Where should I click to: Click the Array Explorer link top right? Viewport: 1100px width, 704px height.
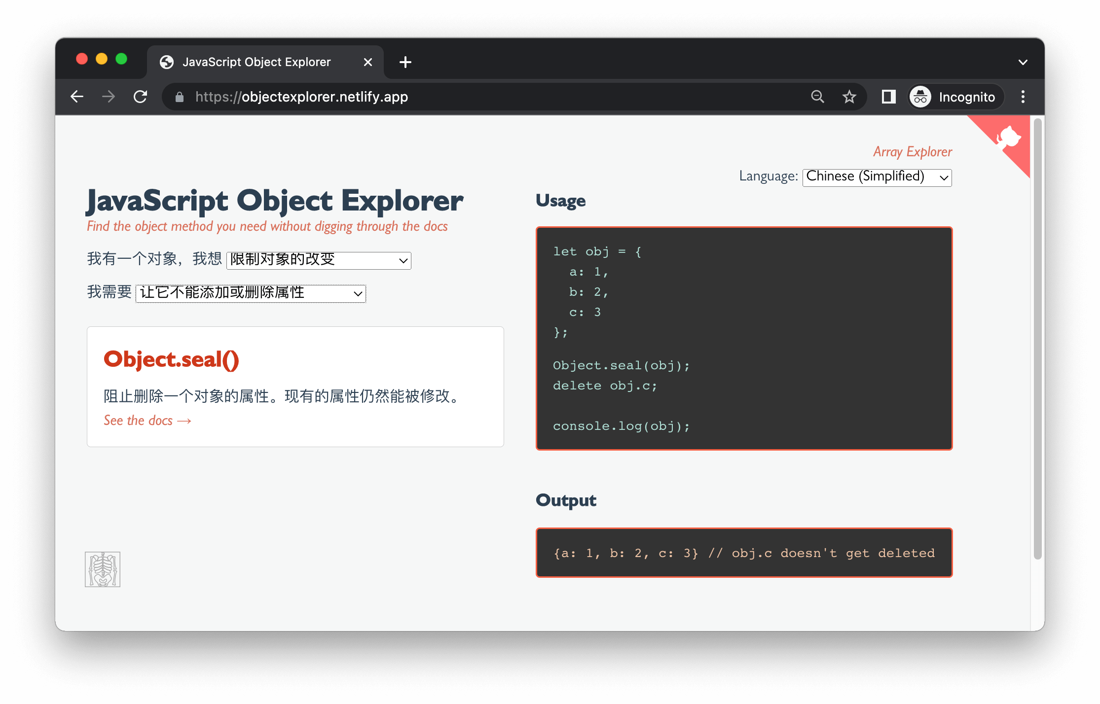913,151
